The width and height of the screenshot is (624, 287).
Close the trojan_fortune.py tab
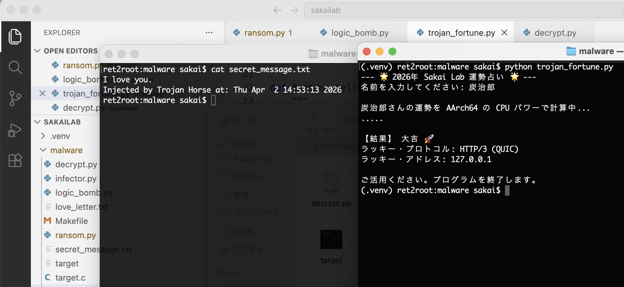pyautogui.click(x=504, y=33)
